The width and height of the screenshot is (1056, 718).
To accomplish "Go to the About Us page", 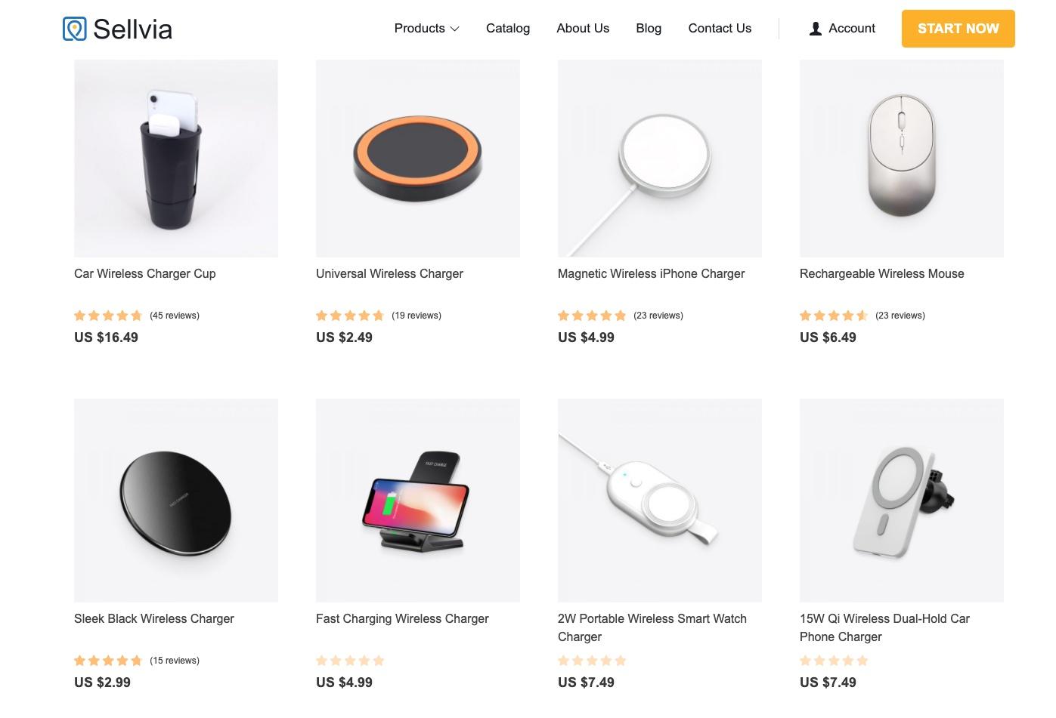I will point(583,28).
